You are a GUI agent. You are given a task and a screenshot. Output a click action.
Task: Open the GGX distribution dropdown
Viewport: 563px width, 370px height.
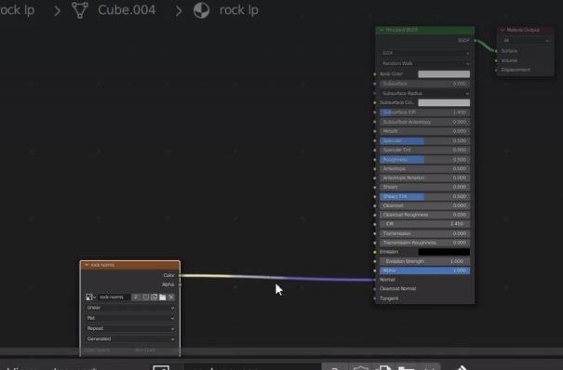click(424, 53)
